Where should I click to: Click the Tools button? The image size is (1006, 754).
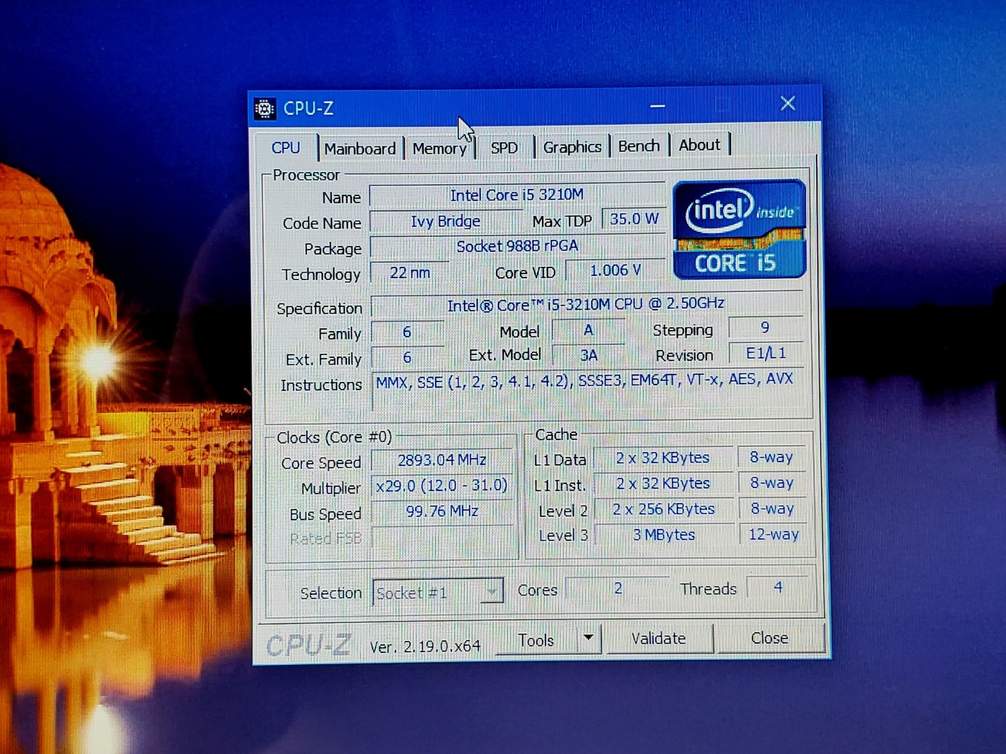click(536, 640)
